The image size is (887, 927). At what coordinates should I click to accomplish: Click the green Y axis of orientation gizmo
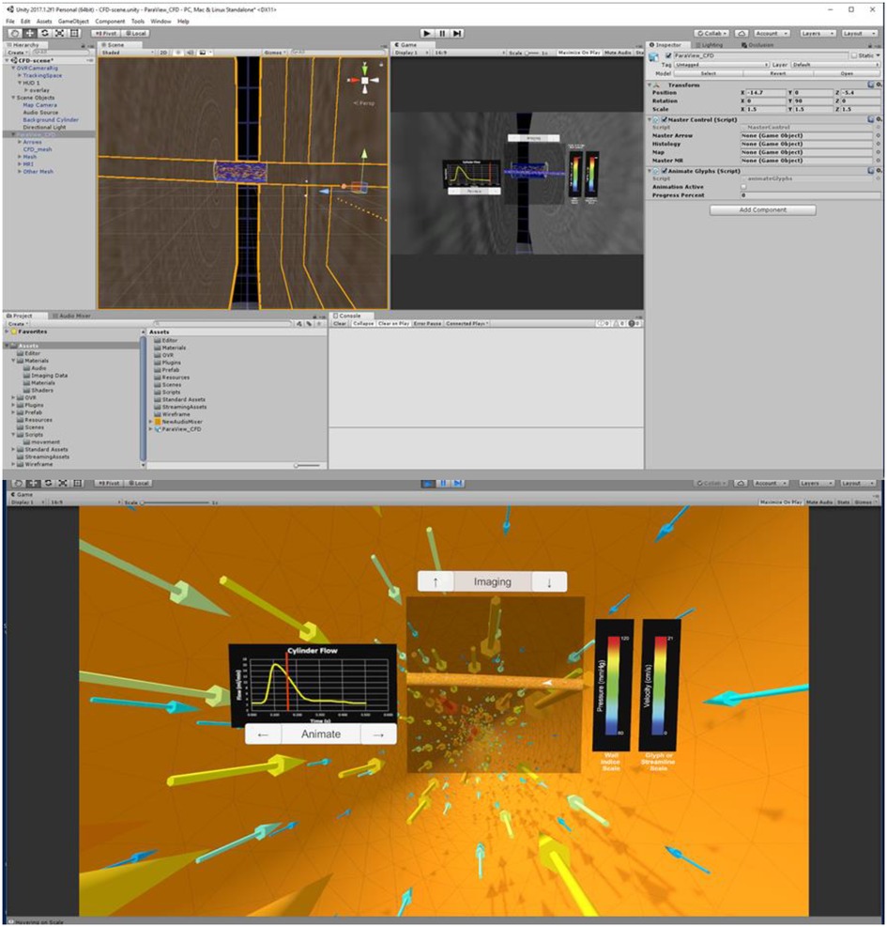[x=365, y=69]
